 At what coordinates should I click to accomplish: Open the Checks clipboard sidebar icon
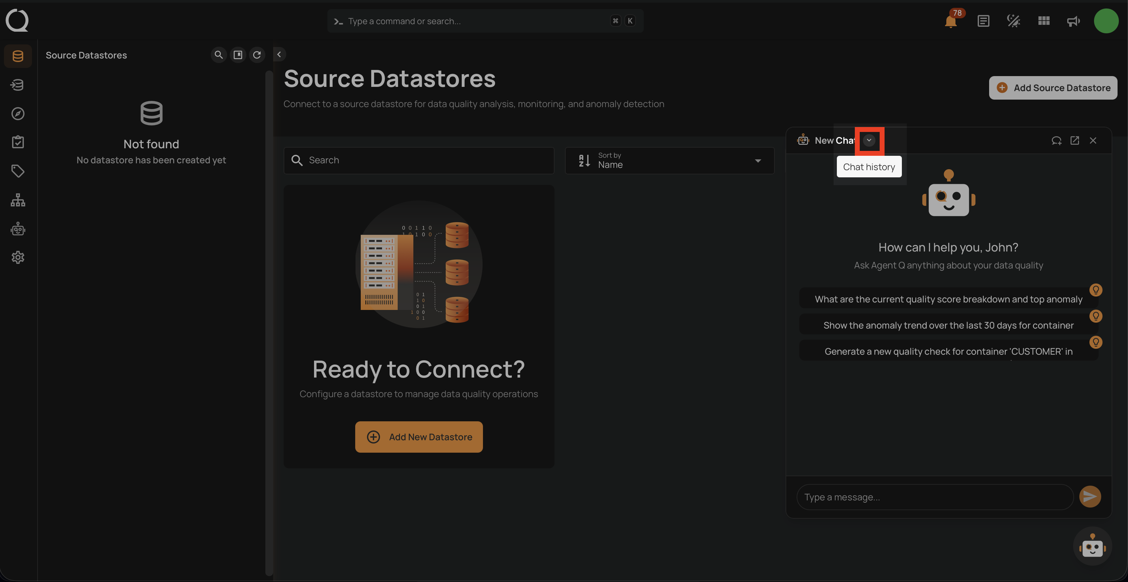tap(18, 142)
